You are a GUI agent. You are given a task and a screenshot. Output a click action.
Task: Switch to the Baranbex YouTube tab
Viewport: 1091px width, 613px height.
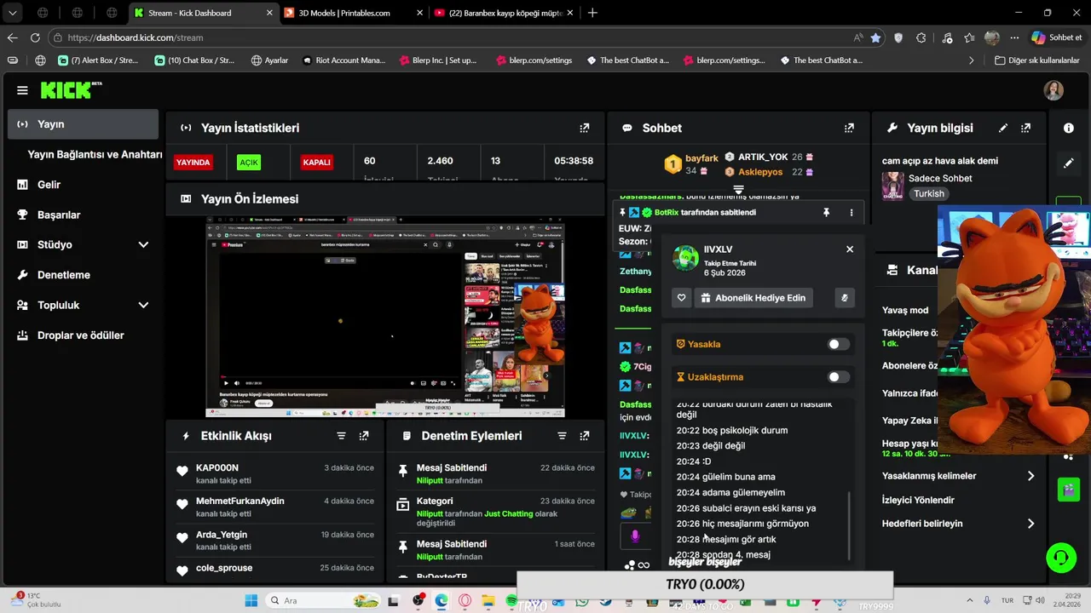(x=503, y=13)
